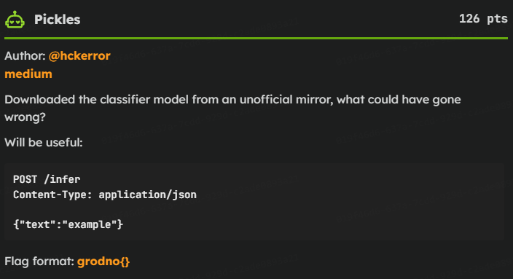Viewport: 513px width, 279px height.
Task: Click the Pickles challenge title
Action: [58, 20]
